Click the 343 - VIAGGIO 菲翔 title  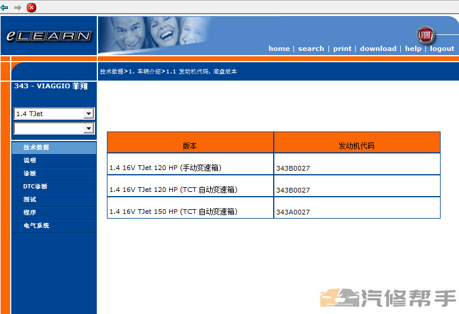tap(51, 86)
